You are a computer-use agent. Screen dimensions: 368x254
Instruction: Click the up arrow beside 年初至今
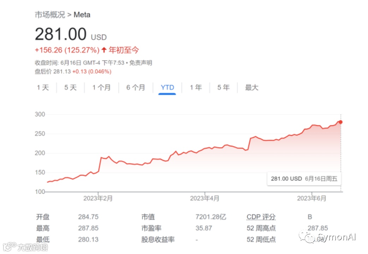[104, 50]
